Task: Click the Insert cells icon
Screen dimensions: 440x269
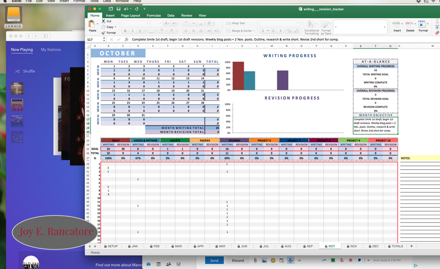Action: (396, 24)
